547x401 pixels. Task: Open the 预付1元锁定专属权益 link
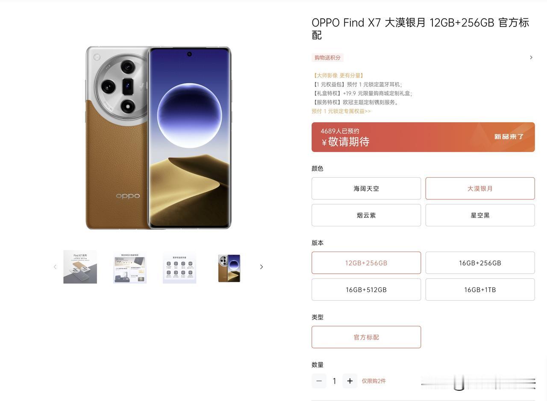pyautogui.click(x=341, y=111)
